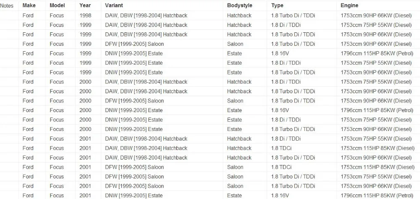The image size is (420, 199).
Task: Click the Make column header
Action: click(x=29, y=5)
